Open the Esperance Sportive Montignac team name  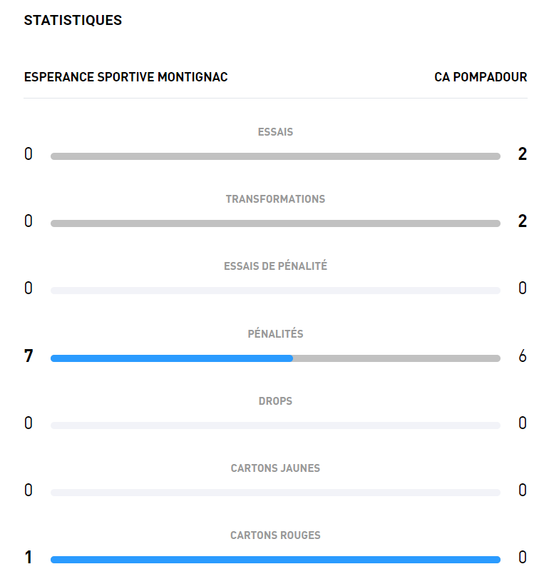coord(126,77)
